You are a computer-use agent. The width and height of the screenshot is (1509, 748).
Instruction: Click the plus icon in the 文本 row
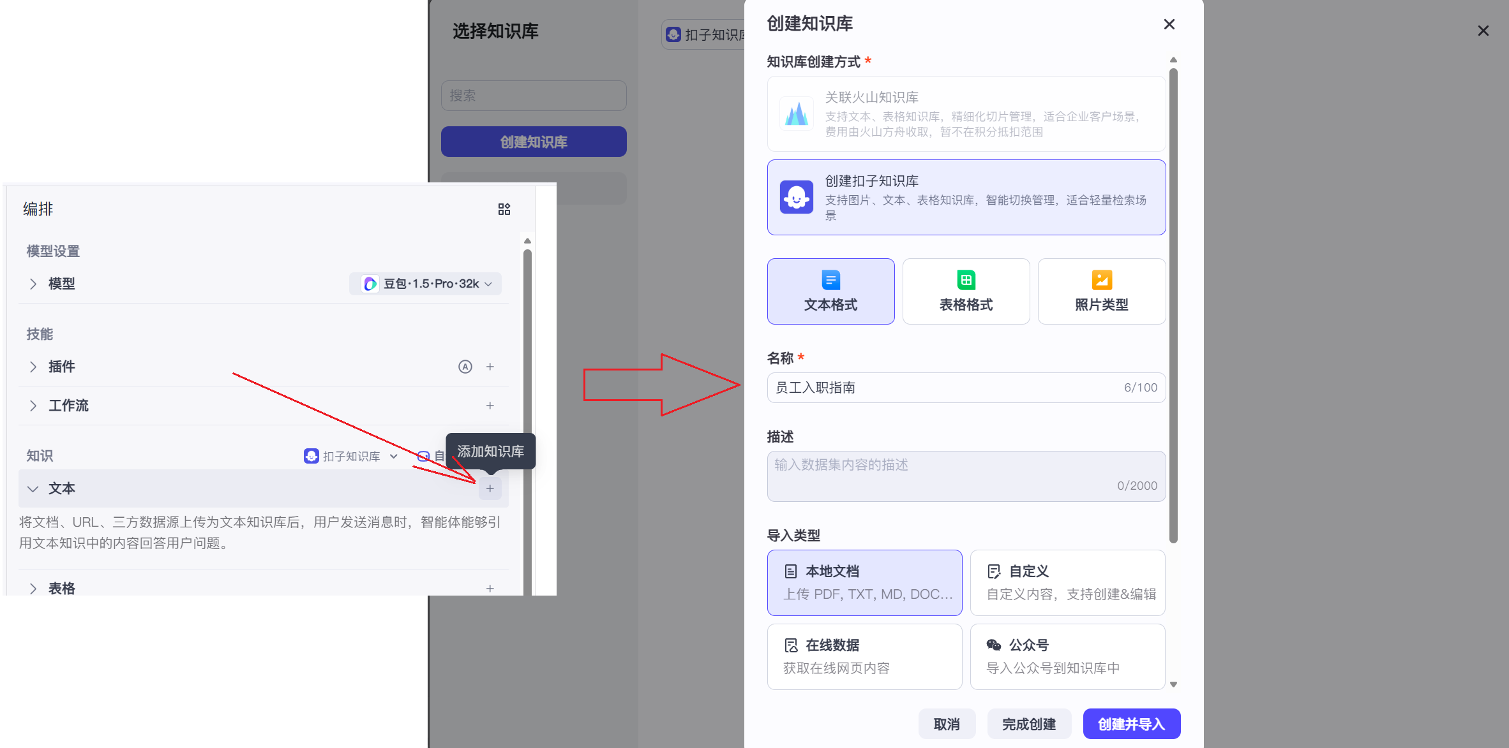pos(490,488)
